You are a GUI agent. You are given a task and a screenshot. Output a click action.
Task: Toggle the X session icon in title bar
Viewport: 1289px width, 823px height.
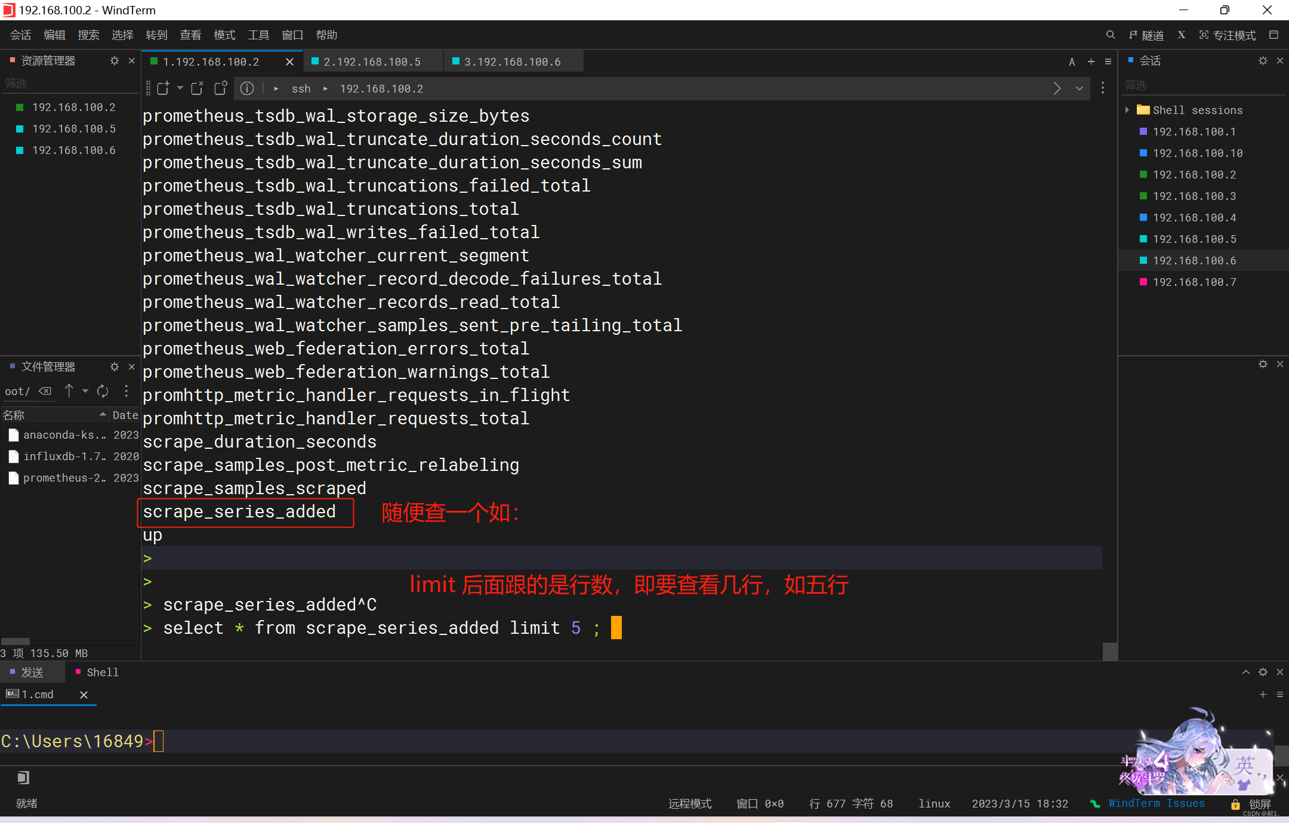[x=1182, y=35]
